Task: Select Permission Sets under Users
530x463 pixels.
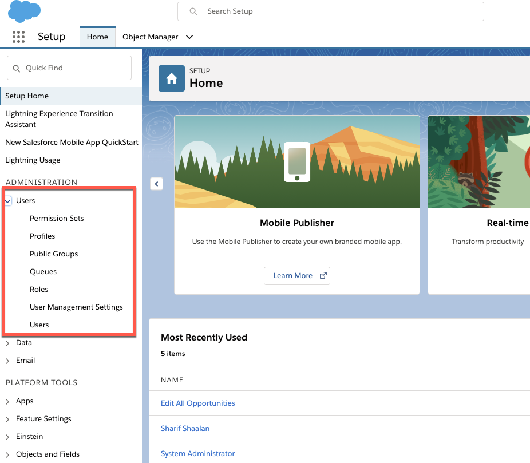Action: click(x=57, y=218)
